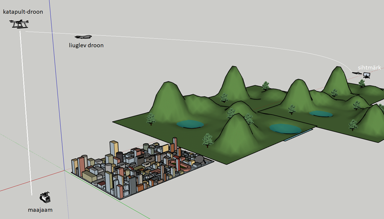Click the tall yellow skyscraper in the city
The width and height of the screenshot is (384, 219).
coord(114,148)
